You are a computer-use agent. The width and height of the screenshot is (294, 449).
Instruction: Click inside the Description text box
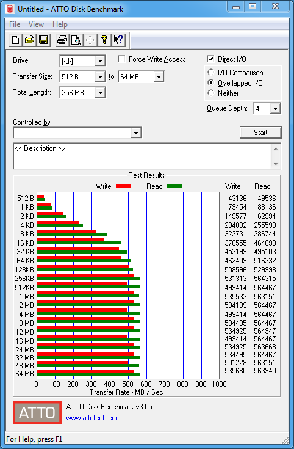point(142,156)
